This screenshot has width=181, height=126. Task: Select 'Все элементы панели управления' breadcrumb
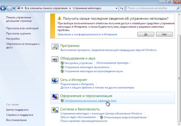pyautogui.click(x=46, y=8)
